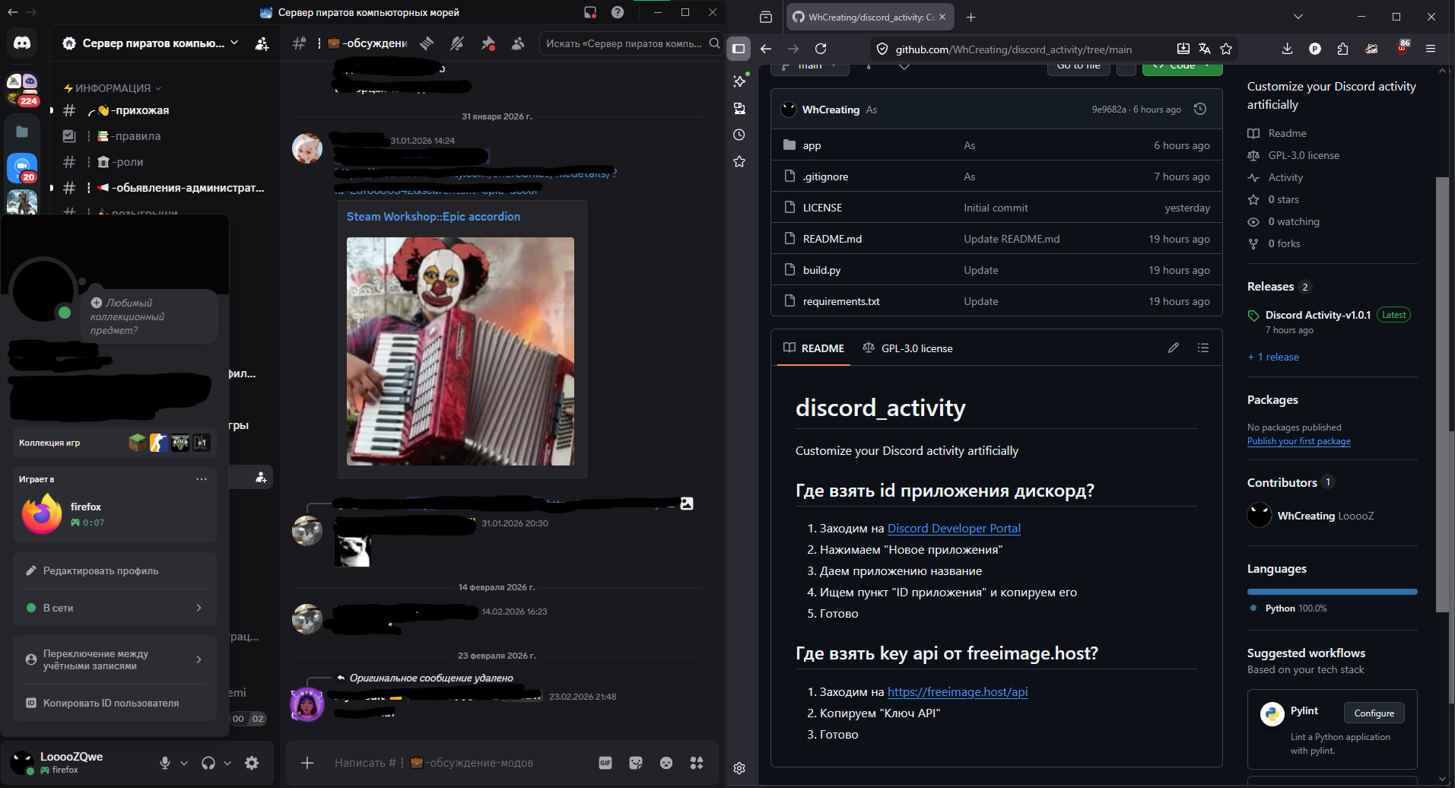Image resolution: width=1455 pixels, height=788 pixels.
Task: Bookmark this page with the address bar star
Action: pos(1226,49)
